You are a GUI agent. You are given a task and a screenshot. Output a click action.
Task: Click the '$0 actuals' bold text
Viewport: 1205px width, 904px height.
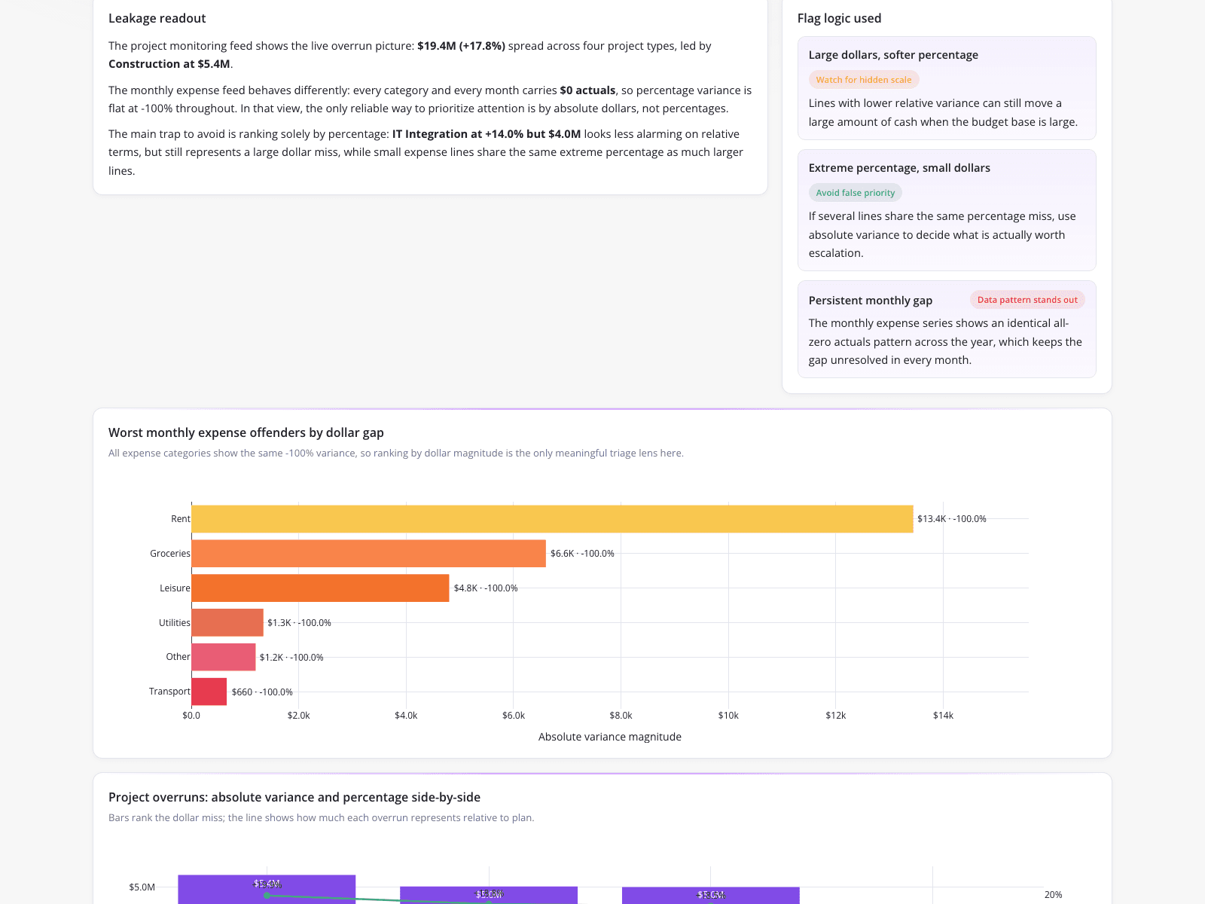pos(587,90)
